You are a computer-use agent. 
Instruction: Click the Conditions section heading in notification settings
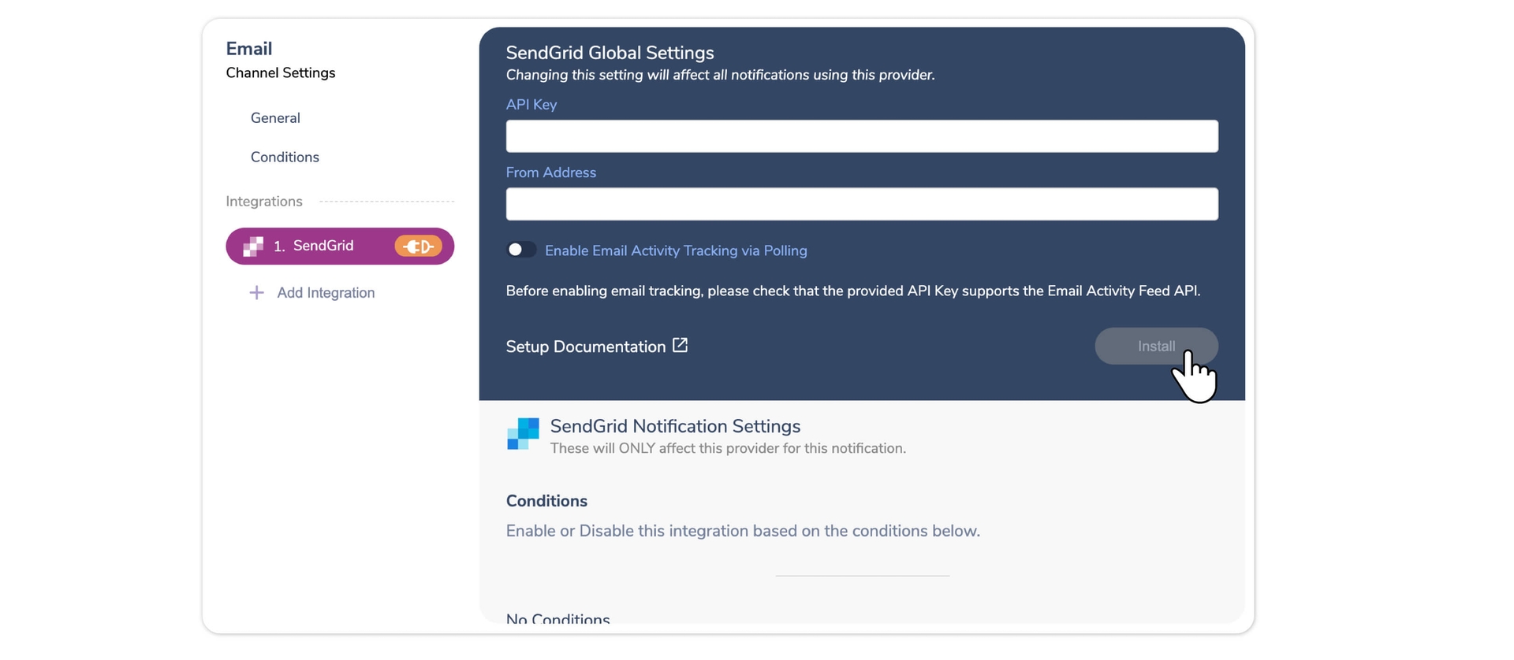pos(546,501)
